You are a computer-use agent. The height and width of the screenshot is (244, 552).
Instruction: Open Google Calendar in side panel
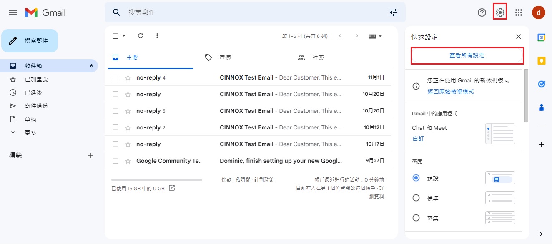coord(541,37)
